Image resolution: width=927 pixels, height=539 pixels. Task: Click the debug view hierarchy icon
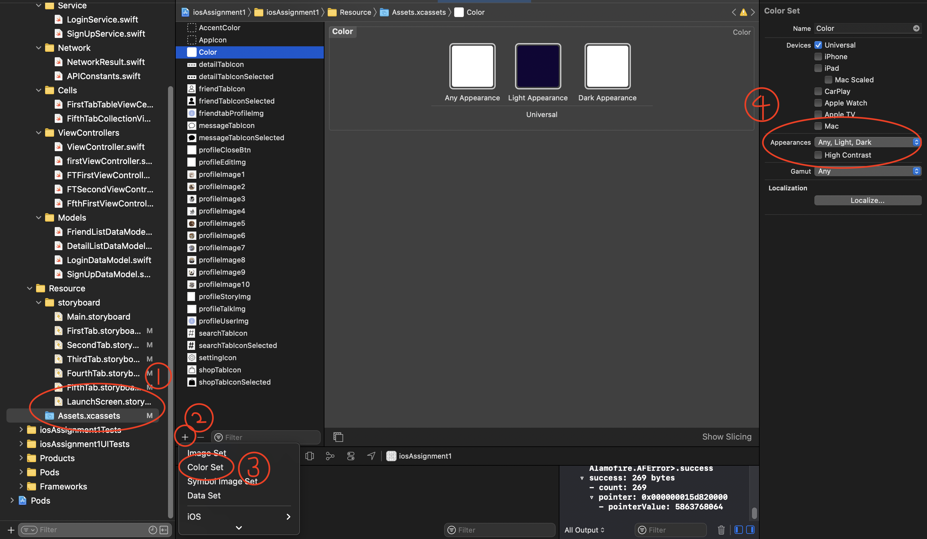pos(309,456)
